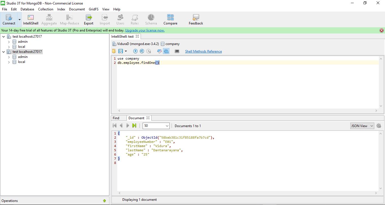
Task: Execute the current statement icon
Action: pos(142,51)
